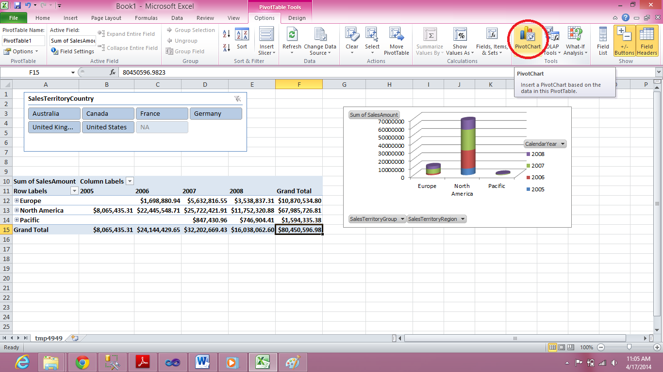Switch to the Formulas ribbon tab
663x372 pixels.
(146, 18)
